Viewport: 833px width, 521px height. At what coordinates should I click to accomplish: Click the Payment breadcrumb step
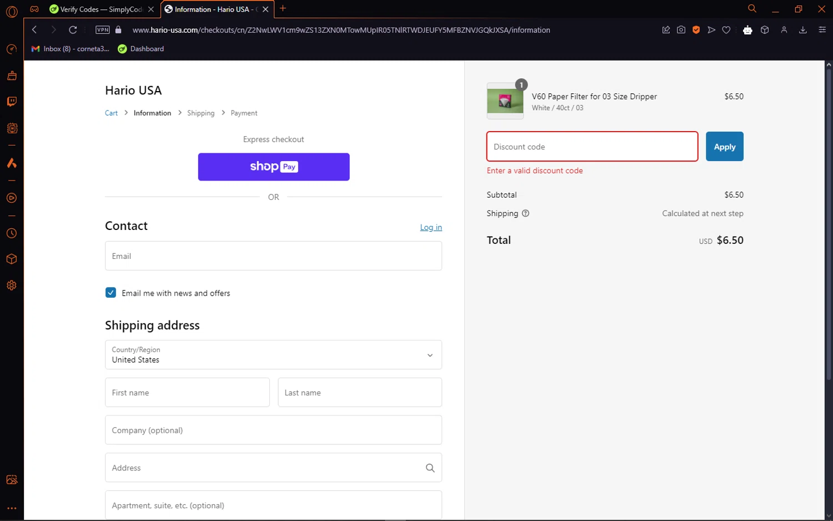click(x=244, y=113)
